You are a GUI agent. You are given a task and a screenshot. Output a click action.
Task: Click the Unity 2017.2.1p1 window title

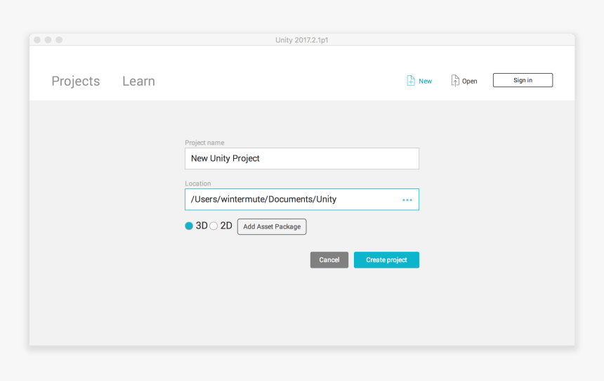tap(301, 40)
